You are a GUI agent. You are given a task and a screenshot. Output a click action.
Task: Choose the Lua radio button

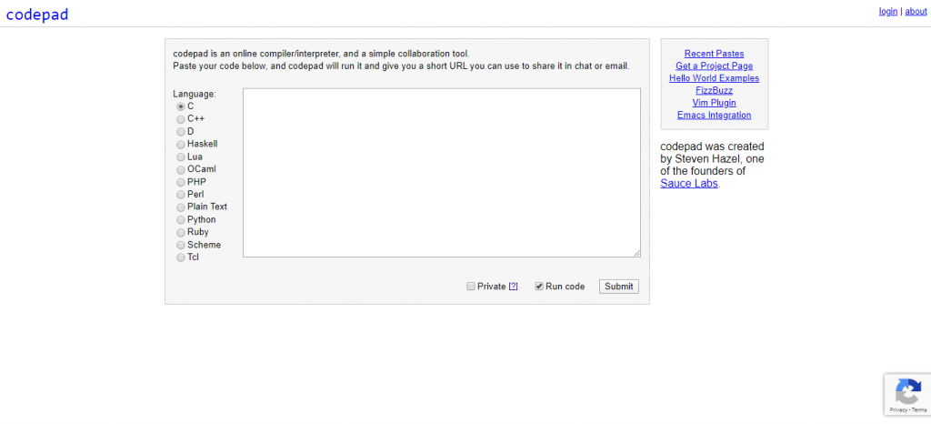tap(181, 157)
